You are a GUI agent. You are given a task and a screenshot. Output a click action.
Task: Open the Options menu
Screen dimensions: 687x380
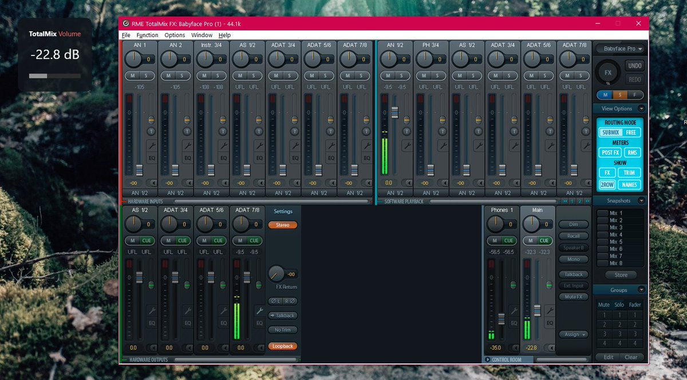(175, 35)
